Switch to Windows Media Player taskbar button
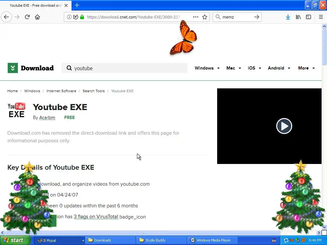 pyautogui.click(x=212, y=240)
